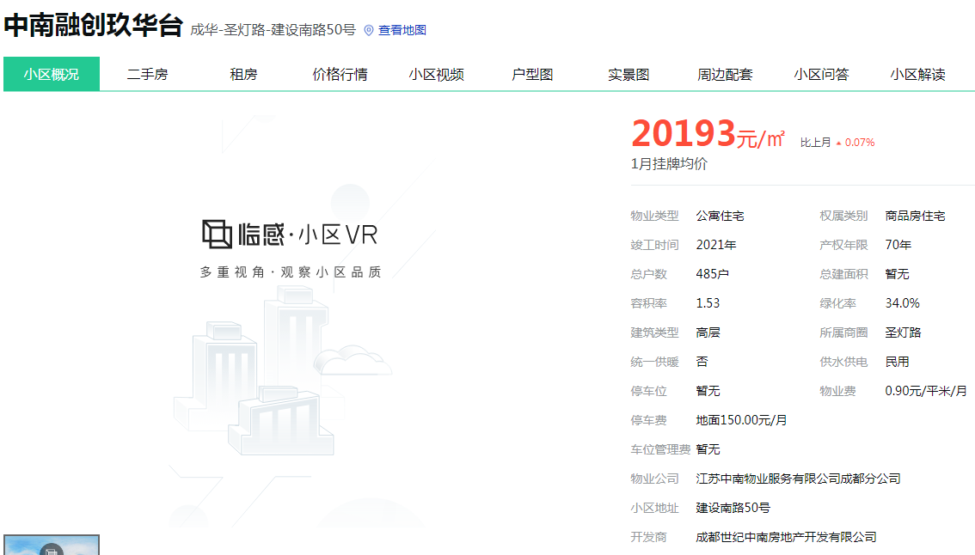975x555 pixels.
Task: Click the red price increase arrow icon
Action: (839, 143)
